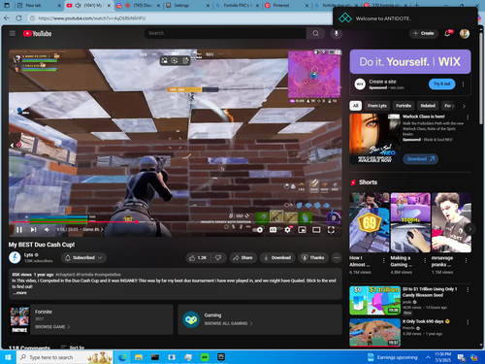Download the video
Screen dimensions: 485x364
277,258
